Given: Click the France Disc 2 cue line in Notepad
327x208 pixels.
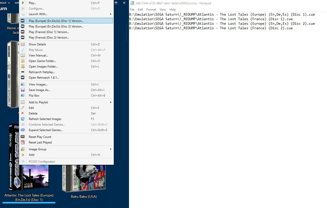Looking at the screenshot, I should [x=211, y=28].
